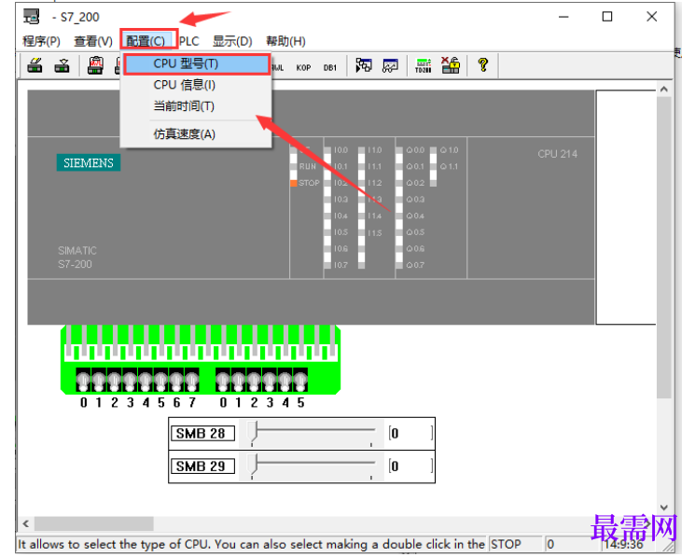Toggle switch 4 in the eight-switch bank
This screenshot has height=557, width=695.
(x=146, y=380)
